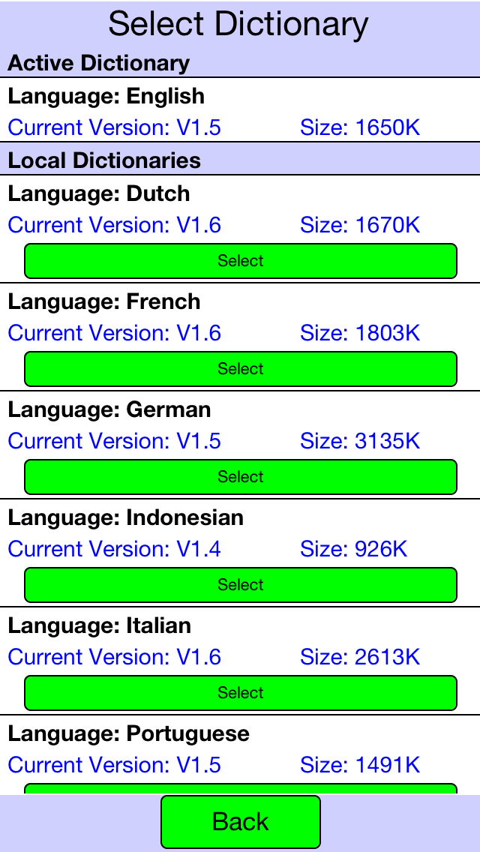Click 'Size: 1670K' text

pos(360,225)
